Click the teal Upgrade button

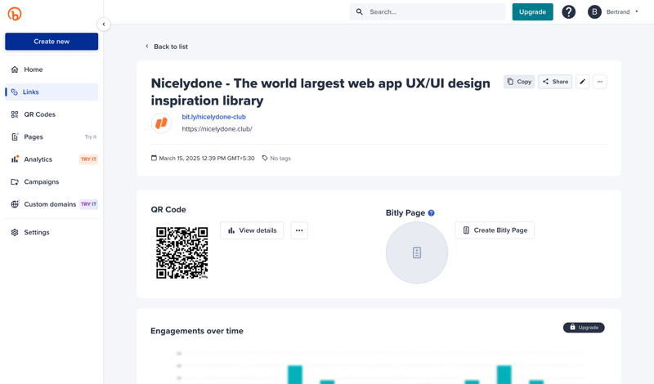533,11
